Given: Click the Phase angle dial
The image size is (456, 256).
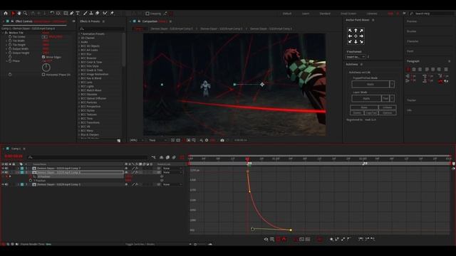Looking at the screenshot, I should (46, 68).
